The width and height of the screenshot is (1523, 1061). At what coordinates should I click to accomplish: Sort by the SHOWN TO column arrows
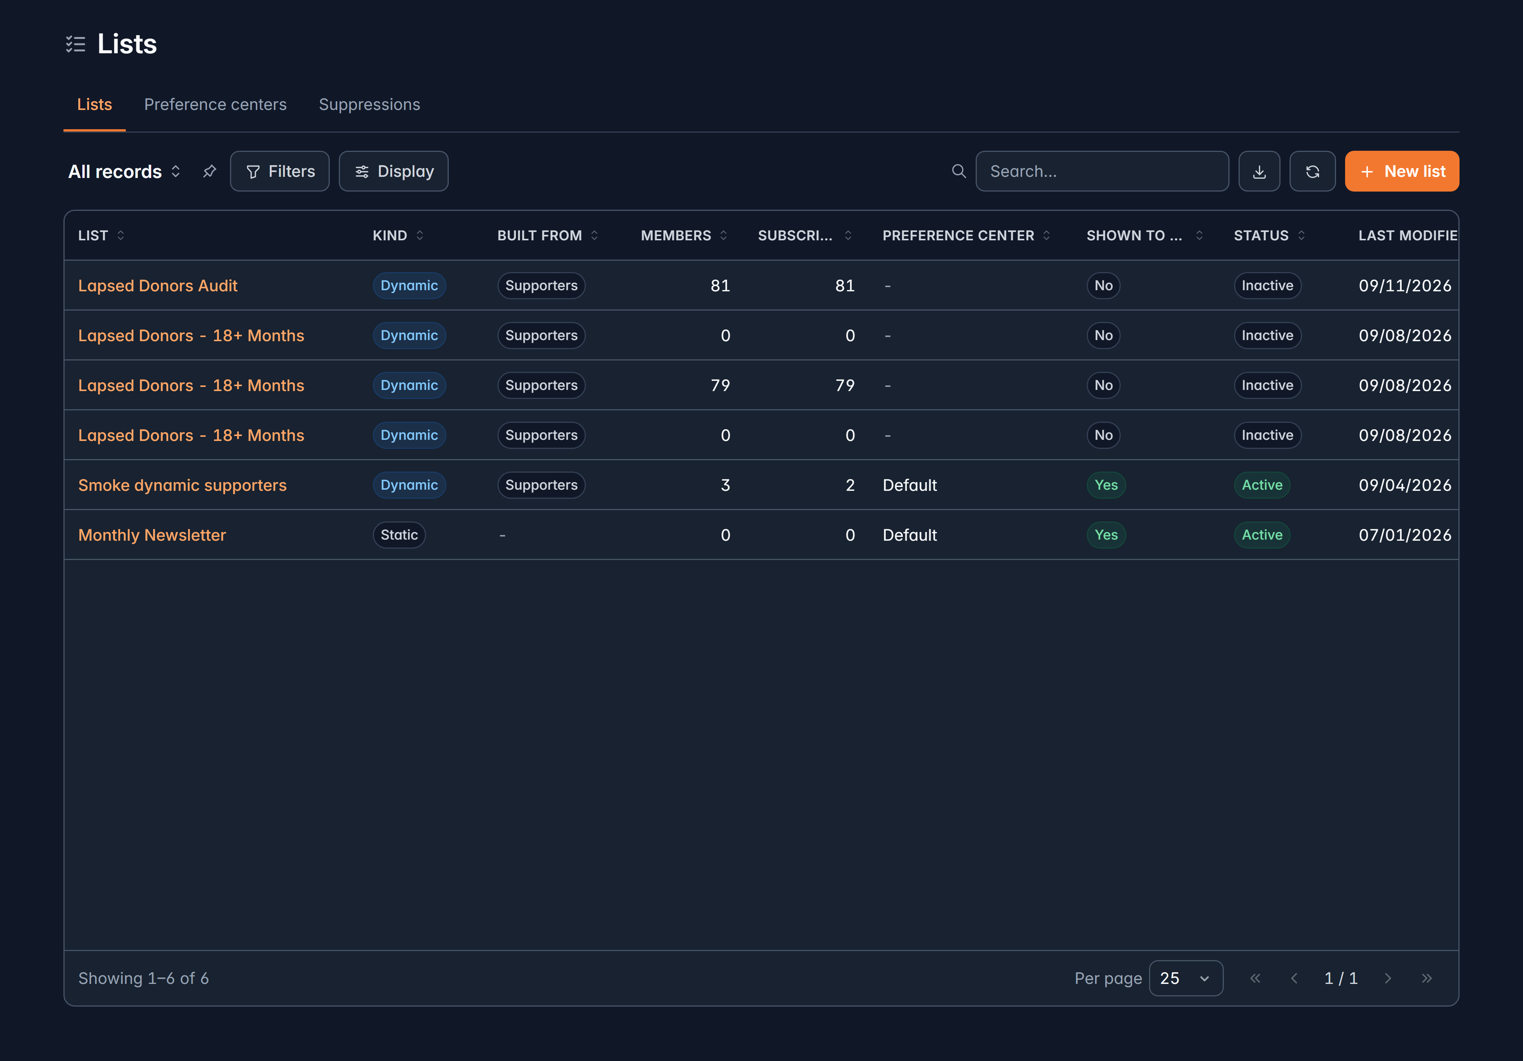coord(1199,235)
